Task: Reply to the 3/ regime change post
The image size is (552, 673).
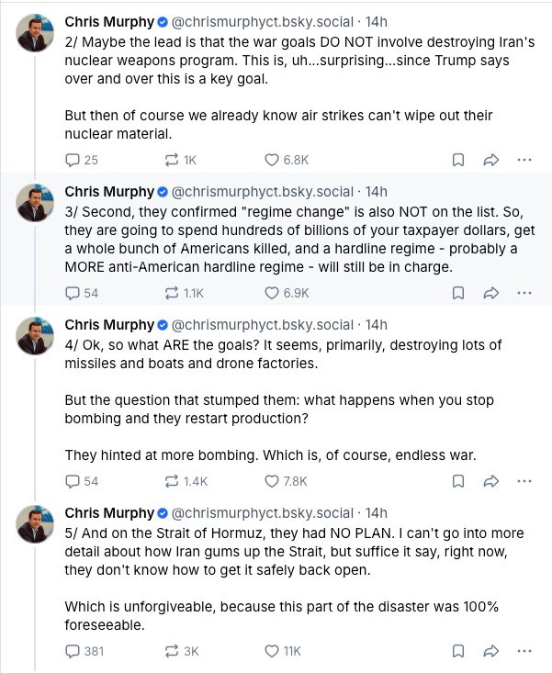Action: coord(73,293)
